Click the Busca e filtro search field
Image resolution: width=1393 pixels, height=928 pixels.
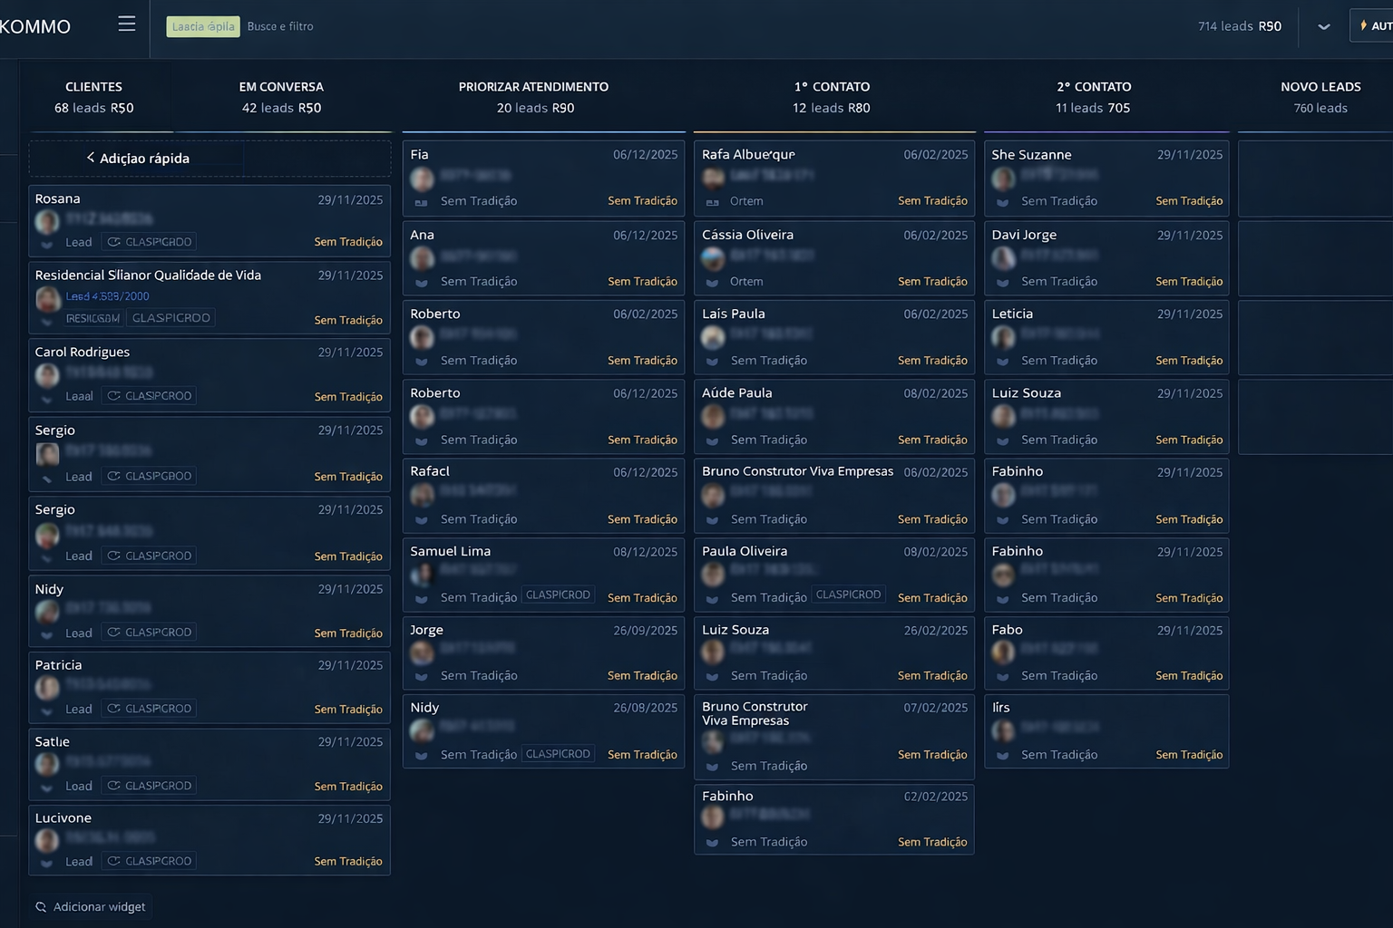tap(280, 26)
